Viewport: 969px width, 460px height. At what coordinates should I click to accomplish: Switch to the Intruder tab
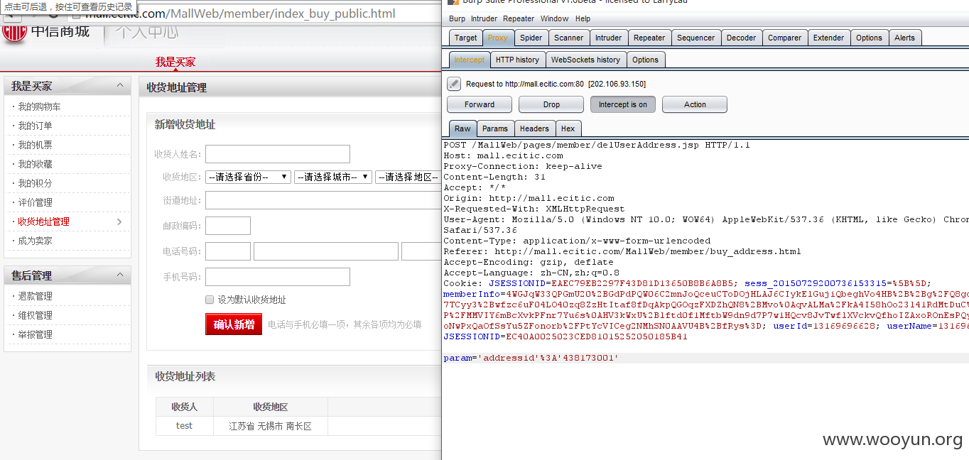click(608, 38)
